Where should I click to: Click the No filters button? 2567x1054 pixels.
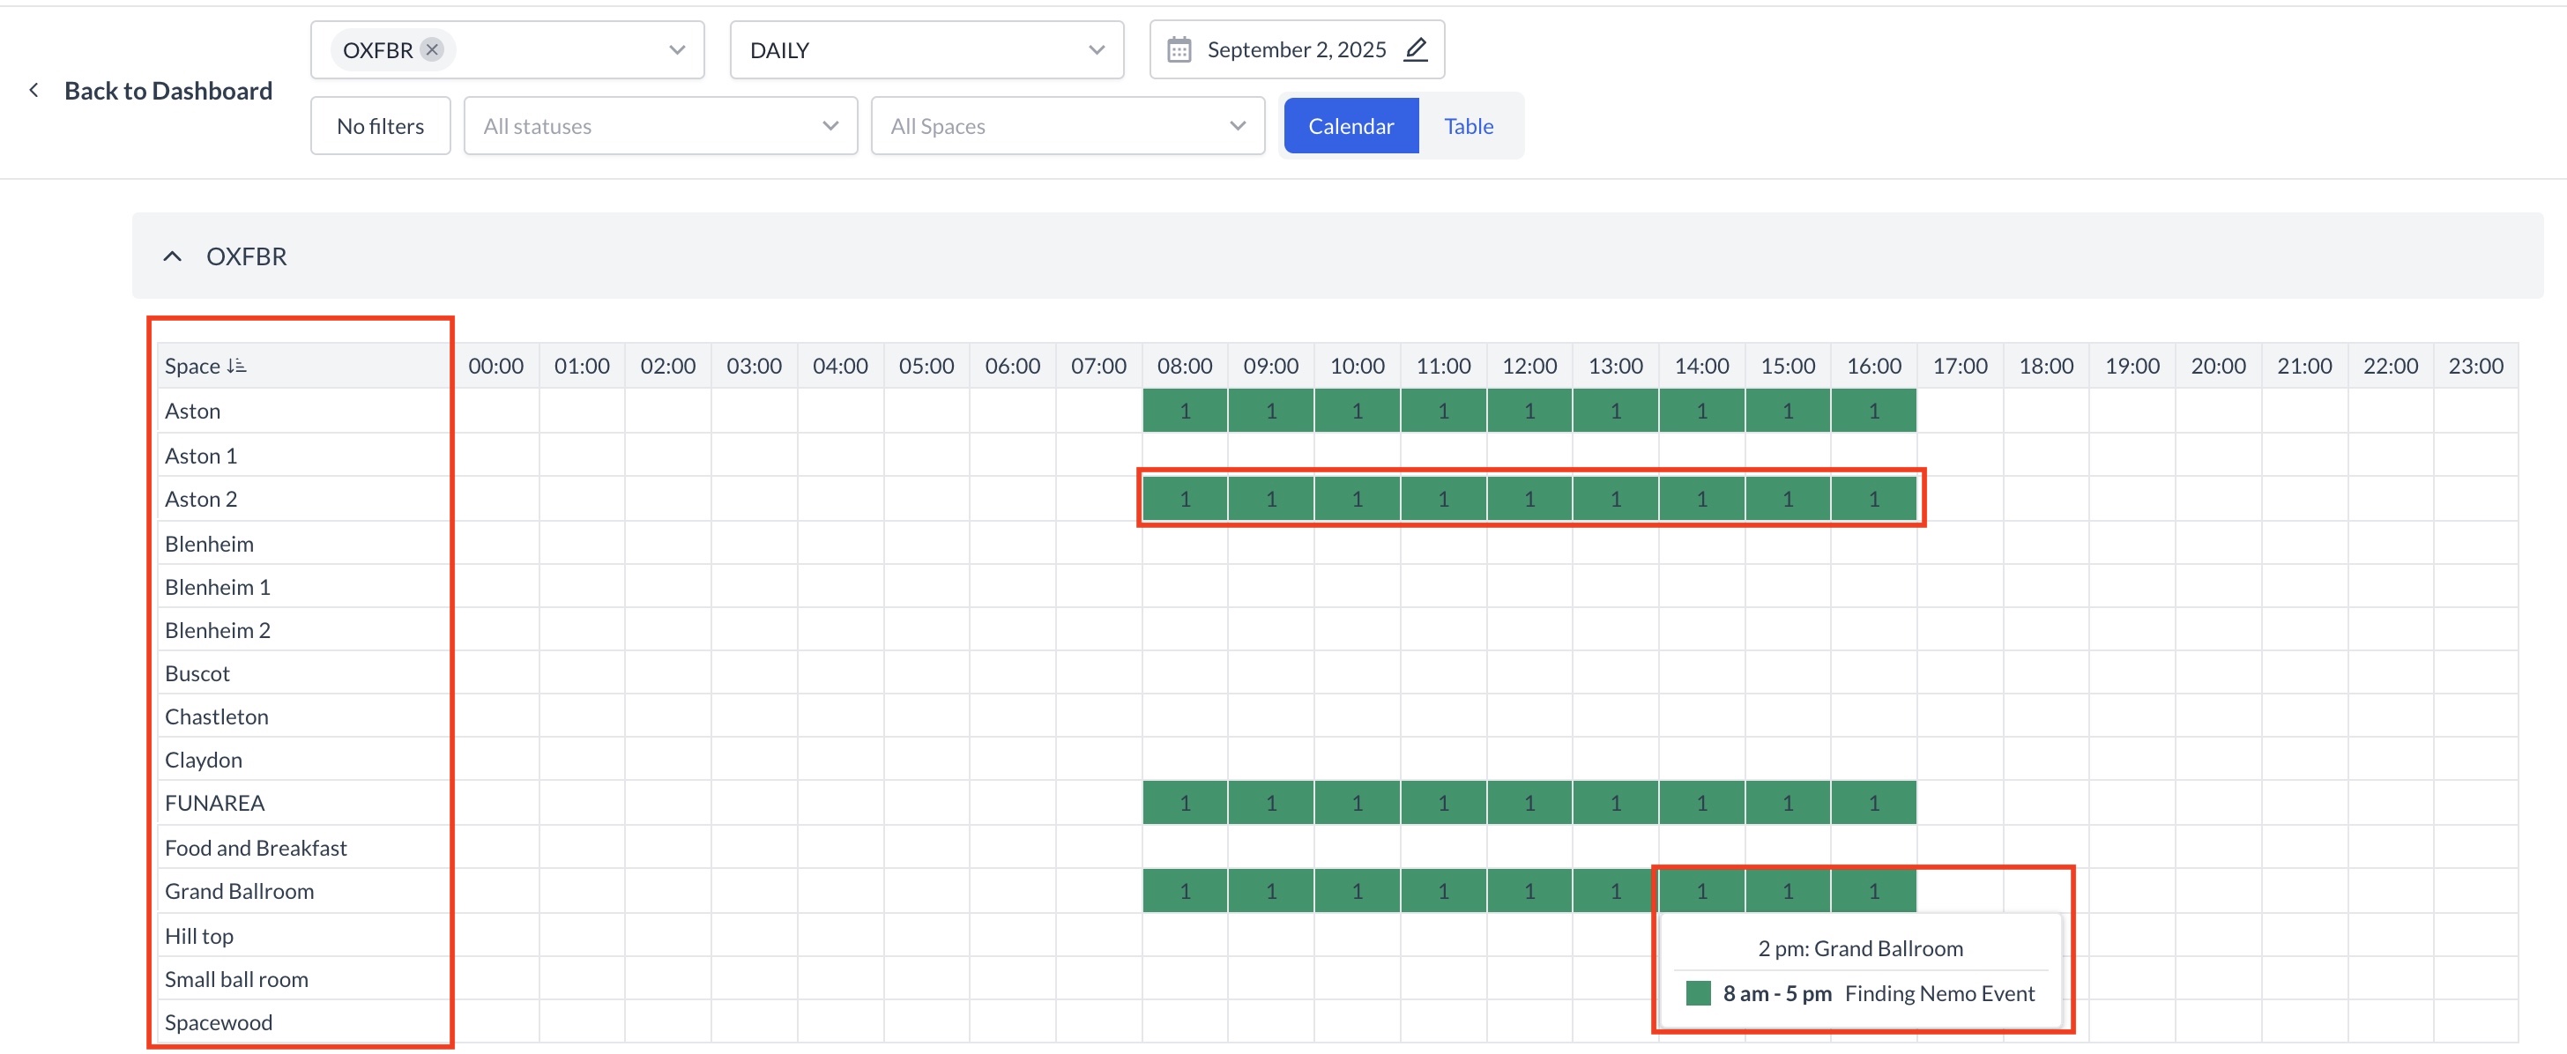tap(380, 127)
